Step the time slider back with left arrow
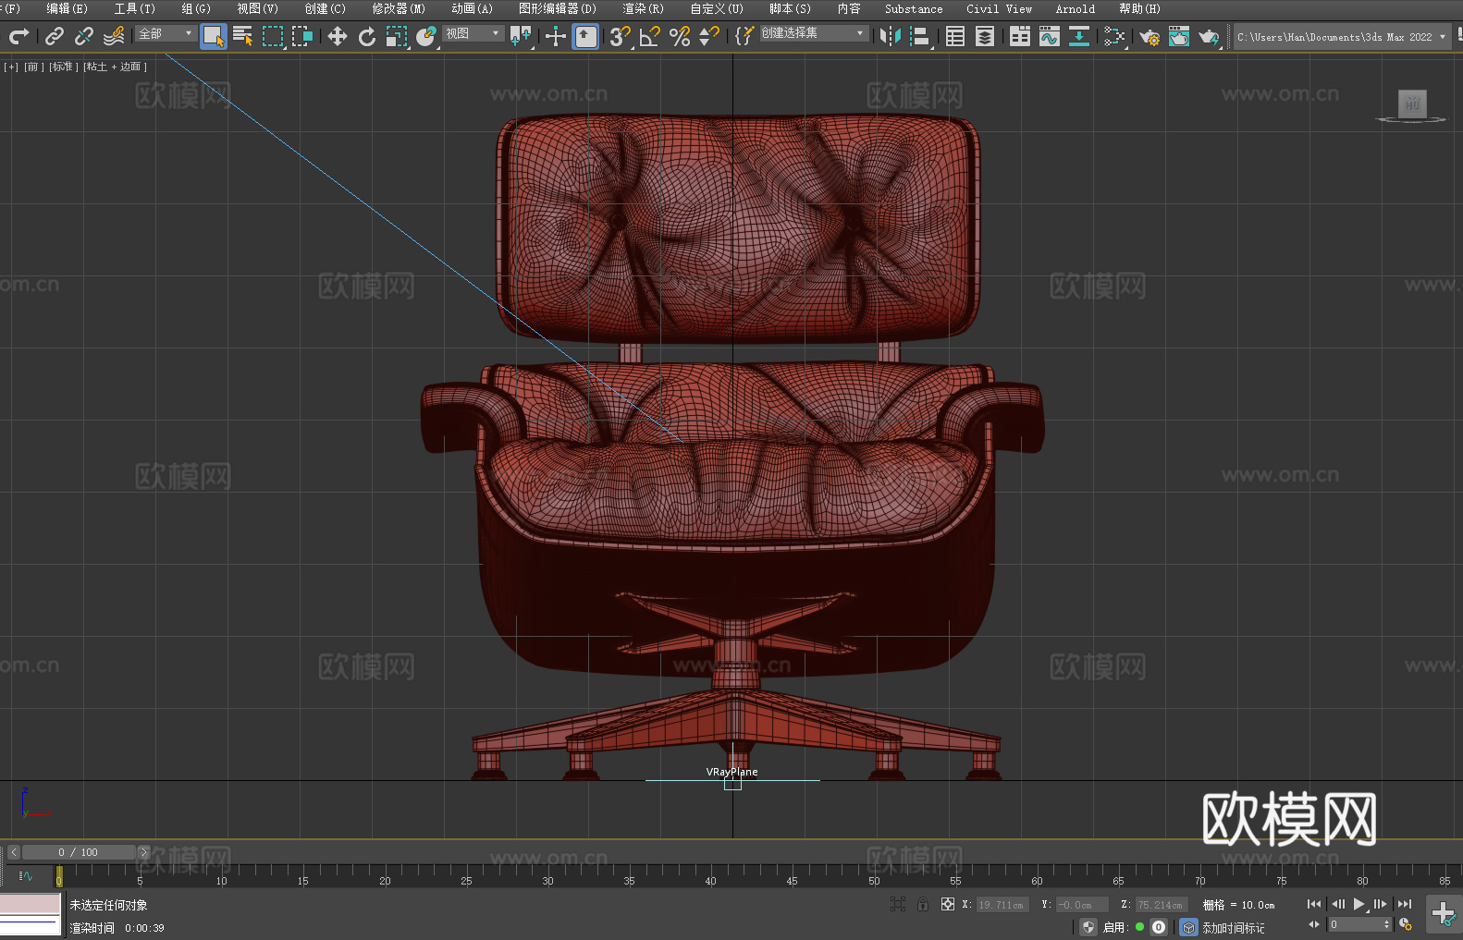Viewport: 1463px width, 940px height. tap(14, 852)
